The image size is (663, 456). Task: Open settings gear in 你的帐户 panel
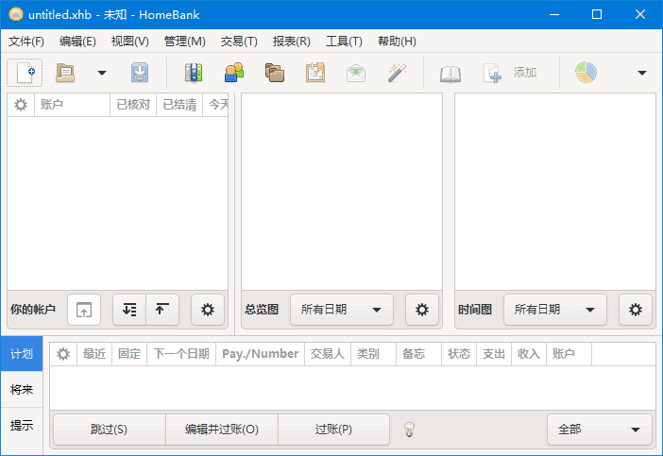(x=208, y=309)
